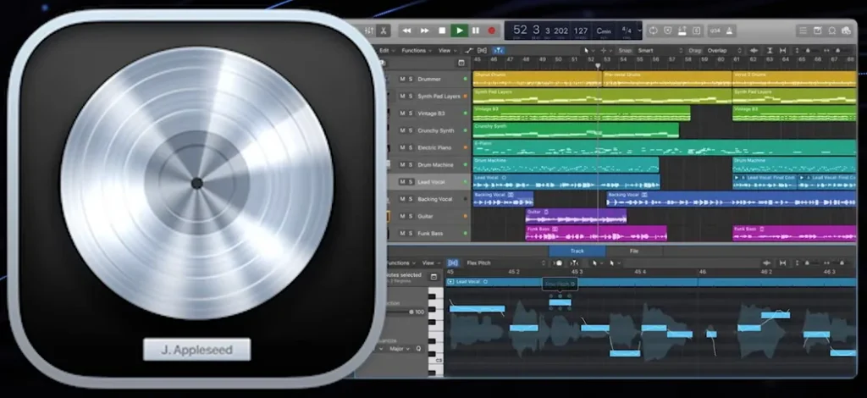Mute the Drummer track
The image size is (867, 398).
402,79
